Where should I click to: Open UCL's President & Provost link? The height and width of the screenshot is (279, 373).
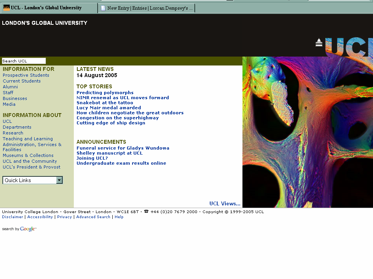(31, 167)
